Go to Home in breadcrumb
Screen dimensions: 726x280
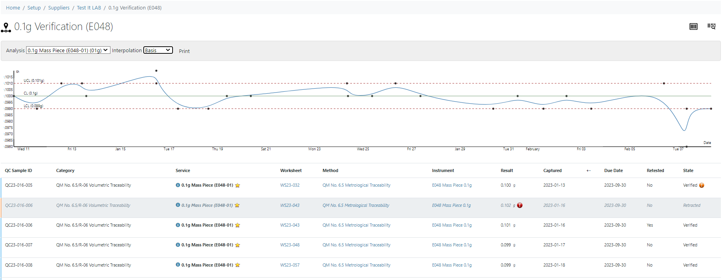13,8
